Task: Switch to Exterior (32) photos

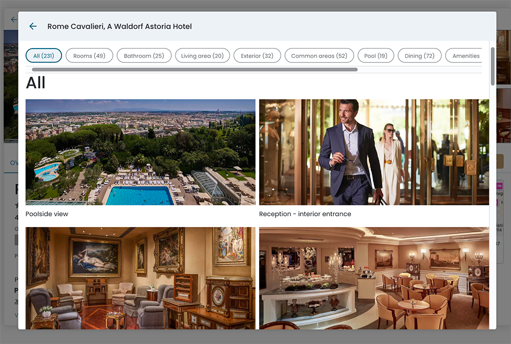Action: (x=257, y=56)
